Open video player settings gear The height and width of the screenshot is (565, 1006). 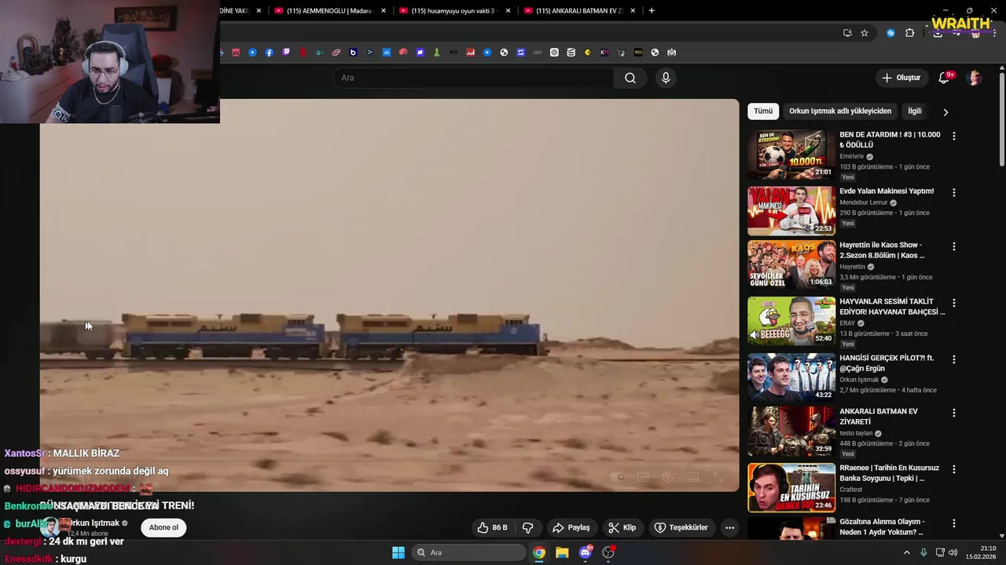point(668,477)
